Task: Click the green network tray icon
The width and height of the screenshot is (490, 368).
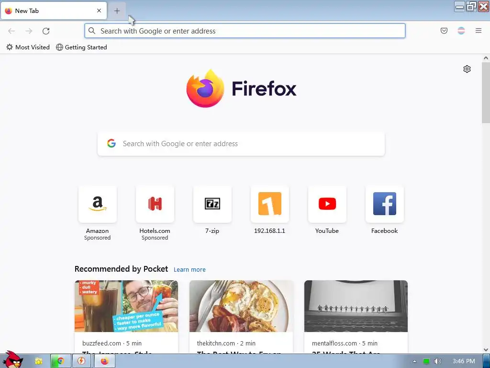Action: 426,361
